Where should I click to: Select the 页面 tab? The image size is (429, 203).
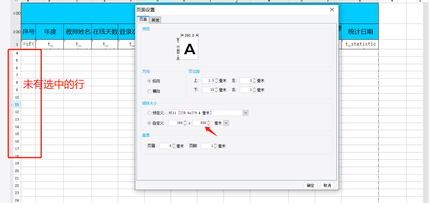(143, 20)
